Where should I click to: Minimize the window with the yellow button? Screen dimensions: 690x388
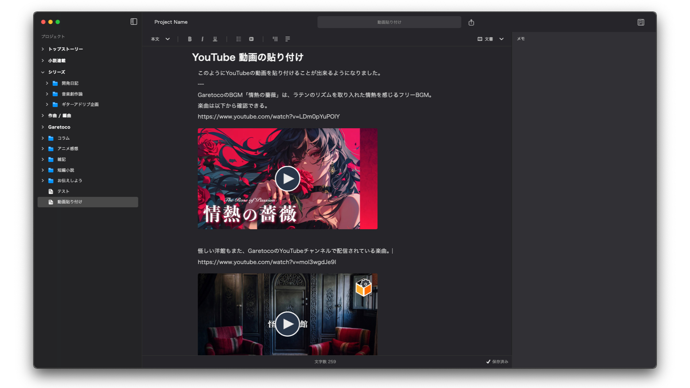50,22
